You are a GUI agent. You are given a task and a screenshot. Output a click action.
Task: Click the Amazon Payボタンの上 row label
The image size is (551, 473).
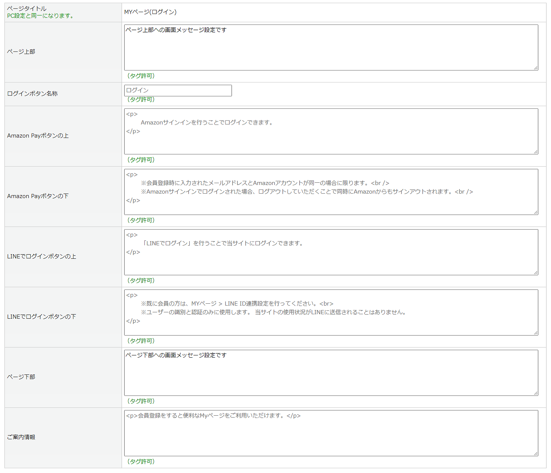[38, 136]
